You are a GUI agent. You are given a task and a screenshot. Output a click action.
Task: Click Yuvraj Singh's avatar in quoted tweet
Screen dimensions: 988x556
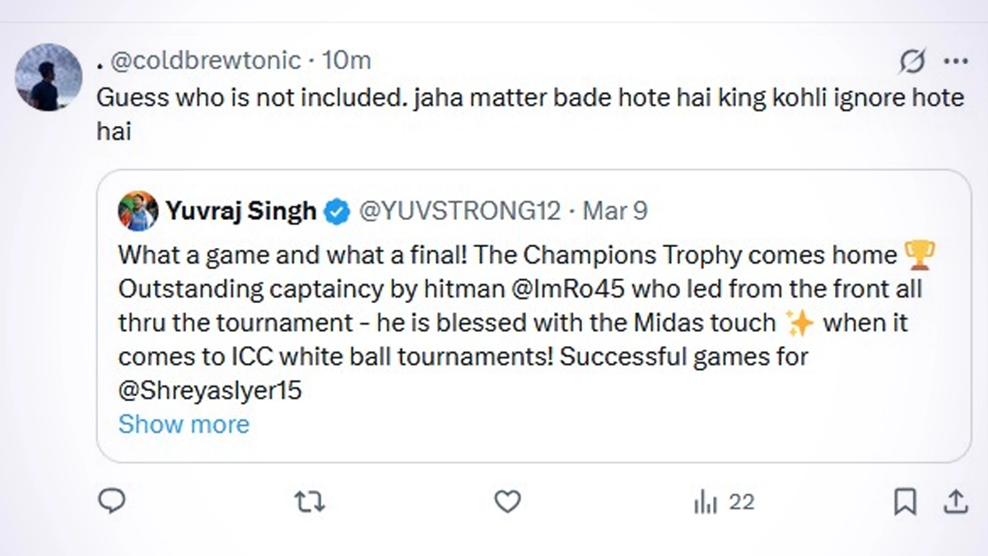(137, 211)
